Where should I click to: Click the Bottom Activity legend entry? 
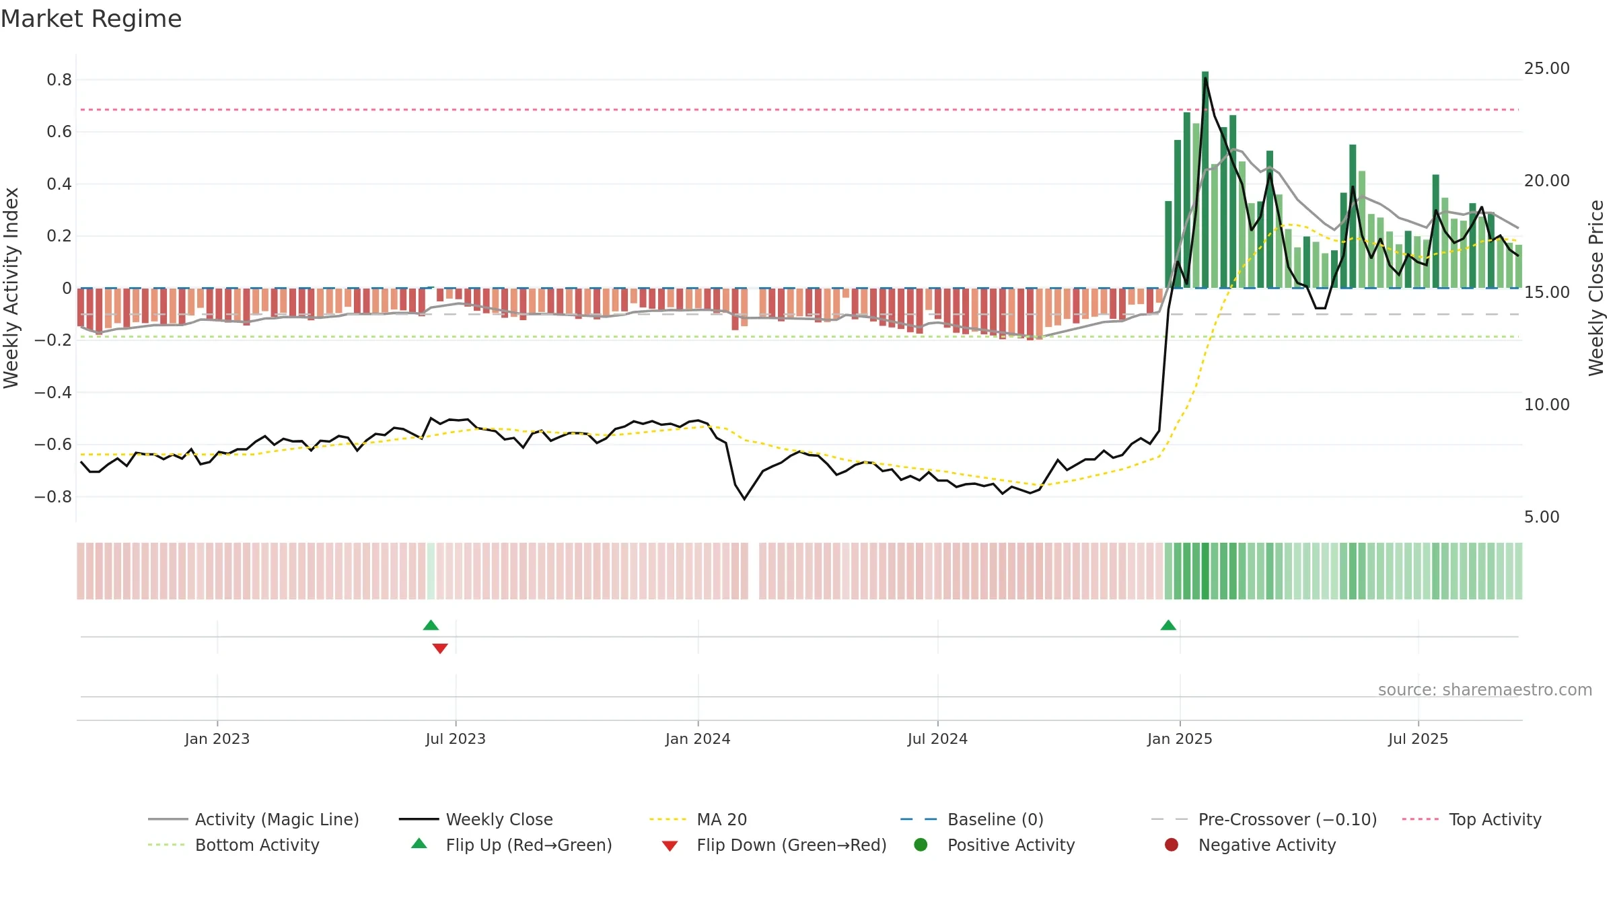pyautogui.click(x=234, y=845)
